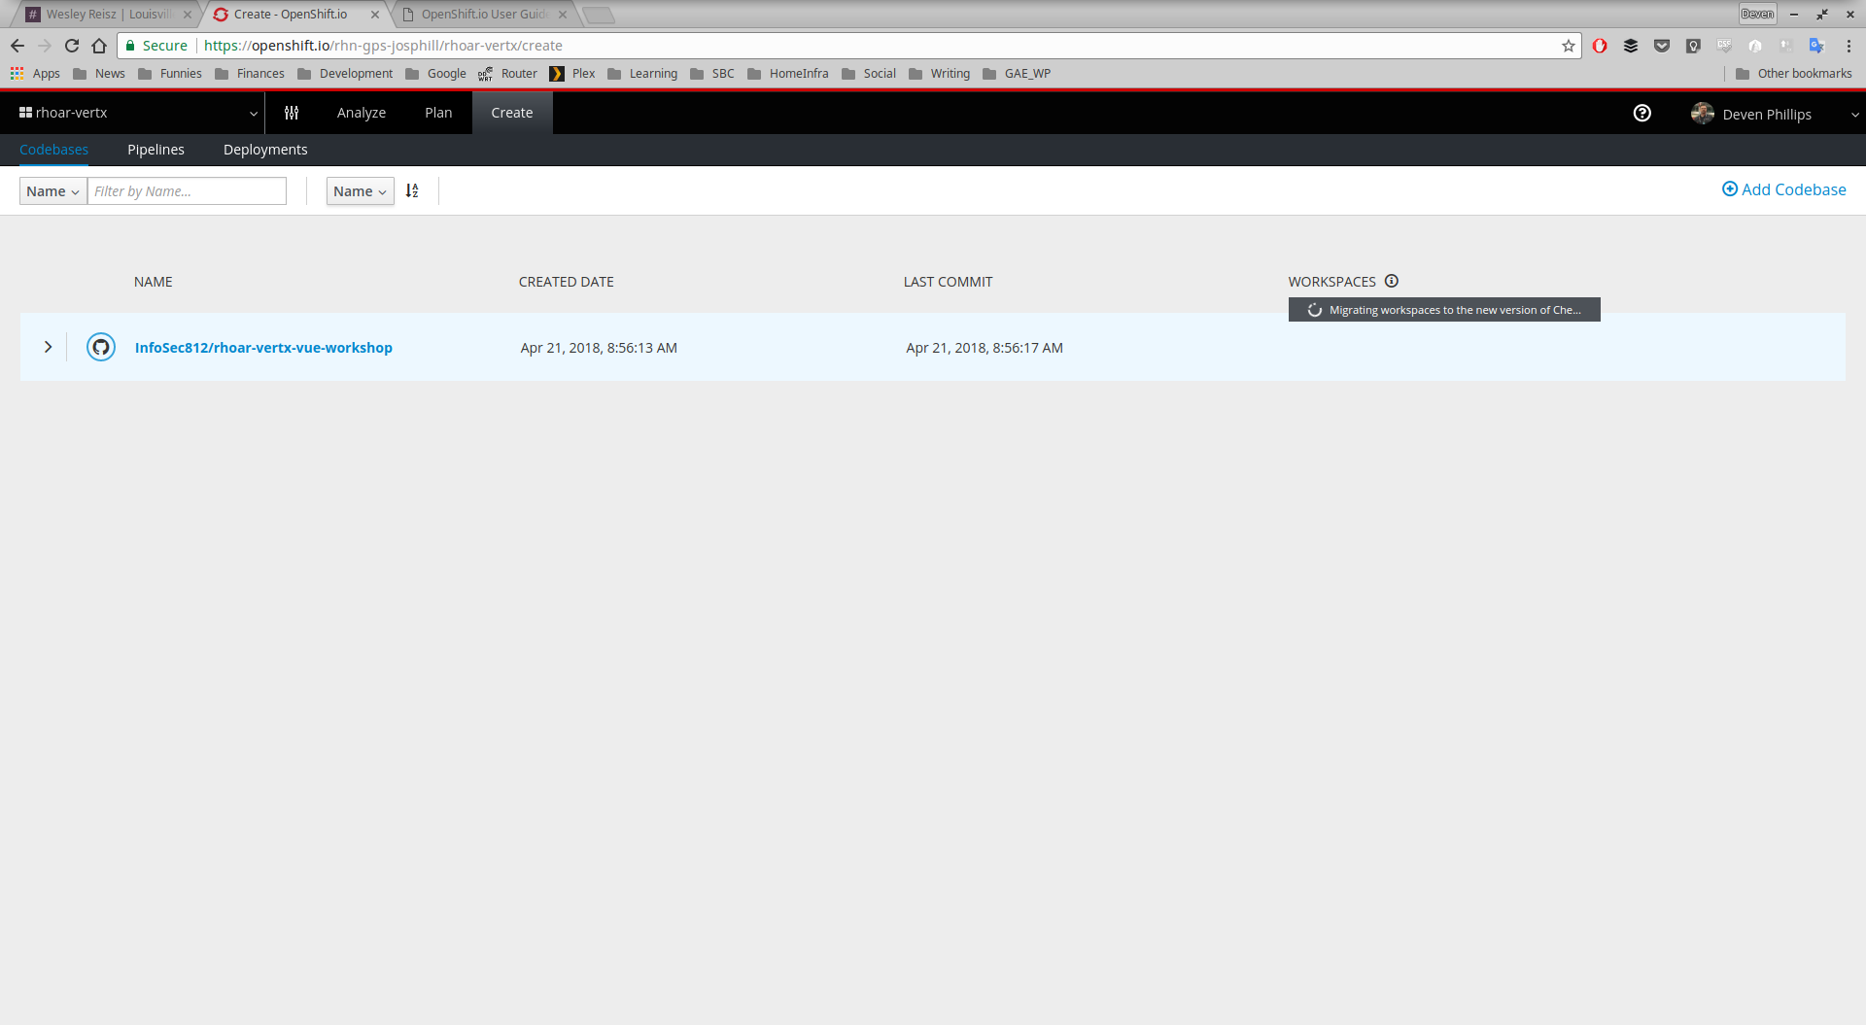
Task: Open the help question mark icon
Action: coord(1642,113)
